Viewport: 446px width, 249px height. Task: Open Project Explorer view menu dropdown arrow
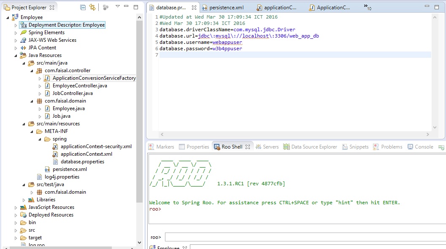point(117,6)
